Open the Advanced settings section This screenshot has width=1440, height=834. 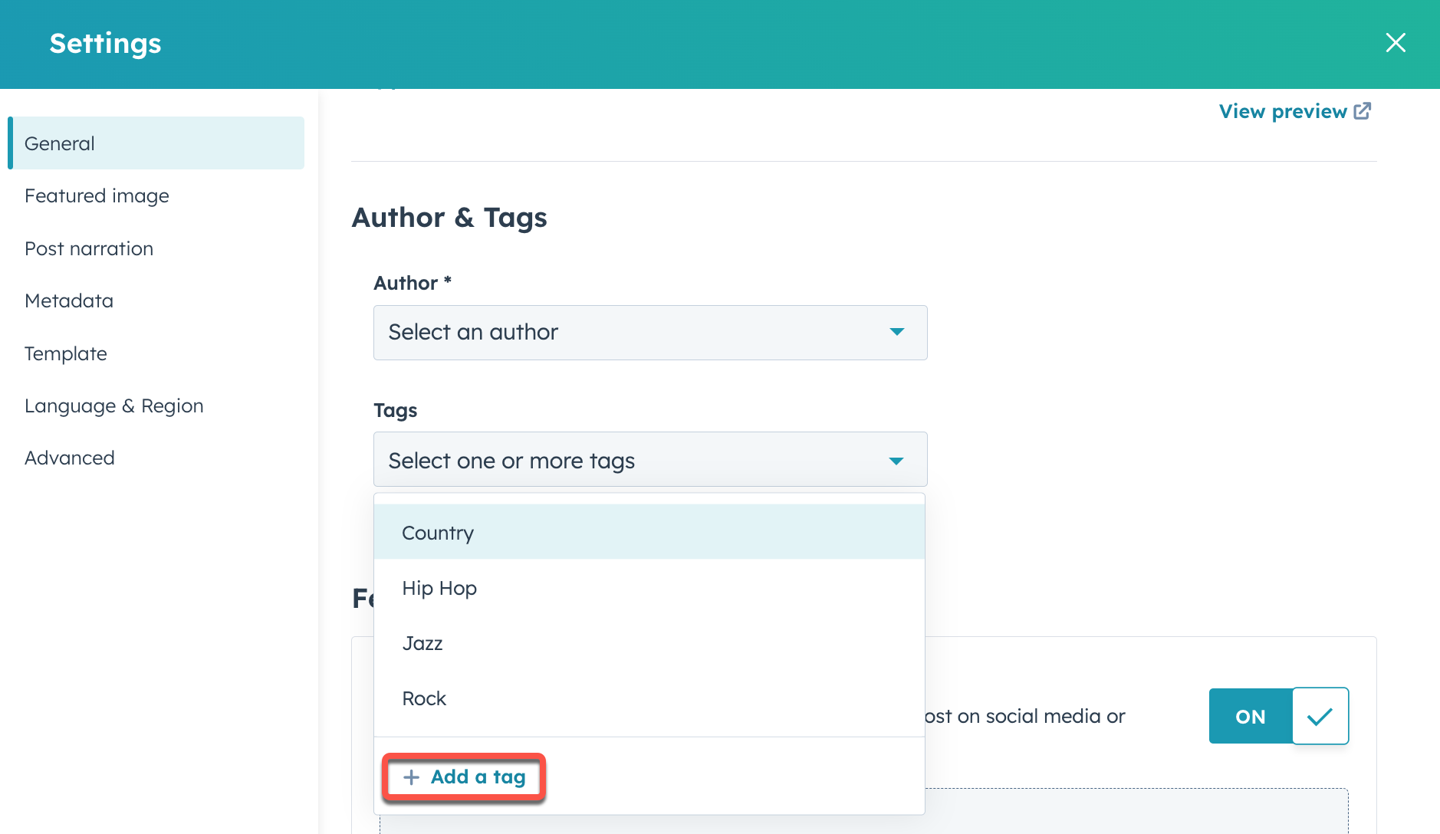[69, 457]
